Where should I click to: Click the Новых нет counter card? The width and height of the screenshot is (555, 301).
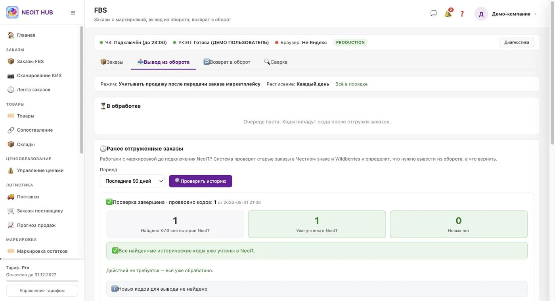[x=459, y=224]
